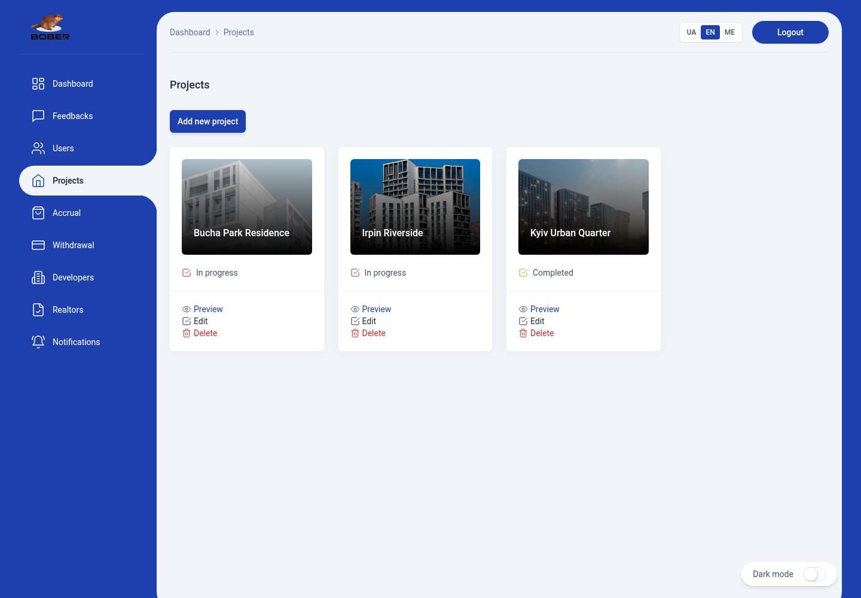Click green completed icon on Kyiv Urban Quarter
This screenshot has width=861, height=598.
click(523, 273)
